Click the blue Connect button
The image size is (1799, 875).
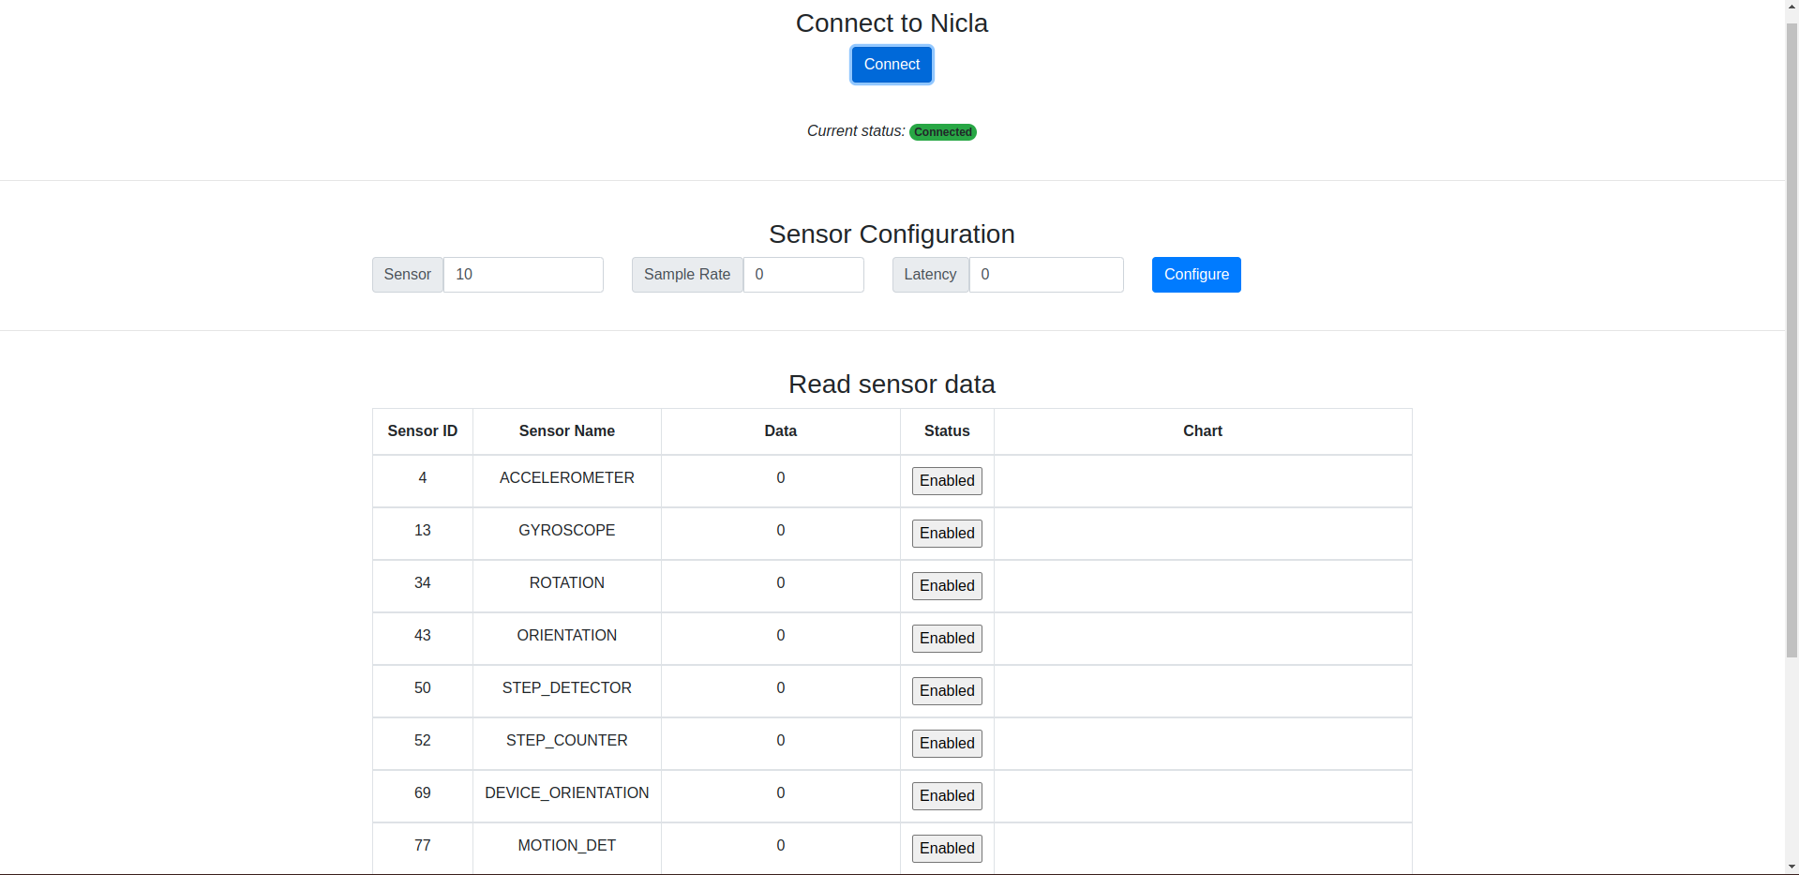coord(892,65)
